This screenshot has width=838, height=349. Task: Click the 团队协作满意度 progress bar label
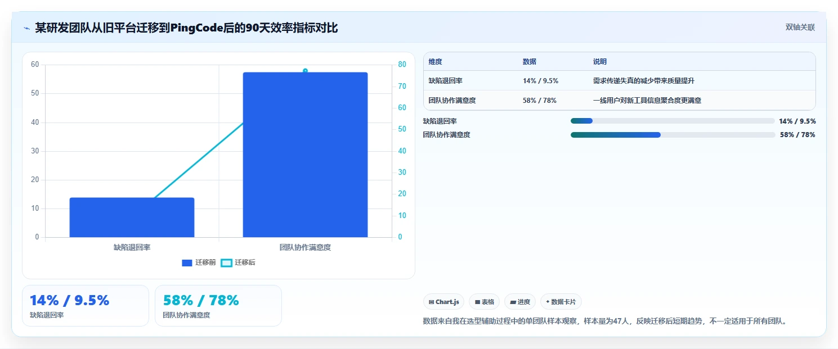(446, 135)
